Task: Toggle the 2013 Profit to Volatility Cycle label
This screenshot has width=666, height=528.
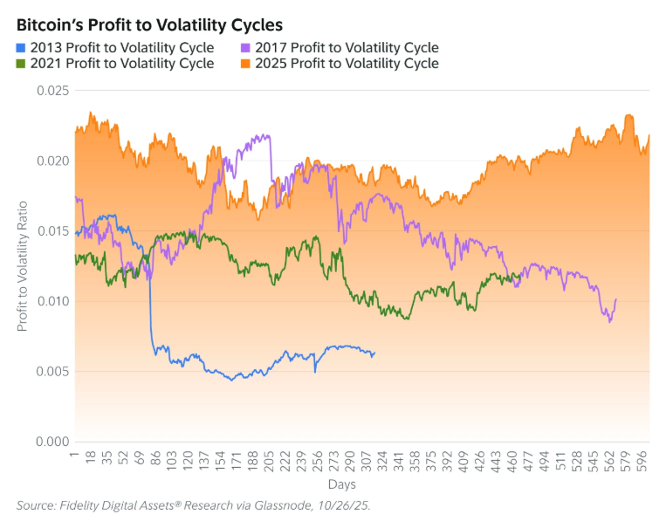Action: coord(122,48)
